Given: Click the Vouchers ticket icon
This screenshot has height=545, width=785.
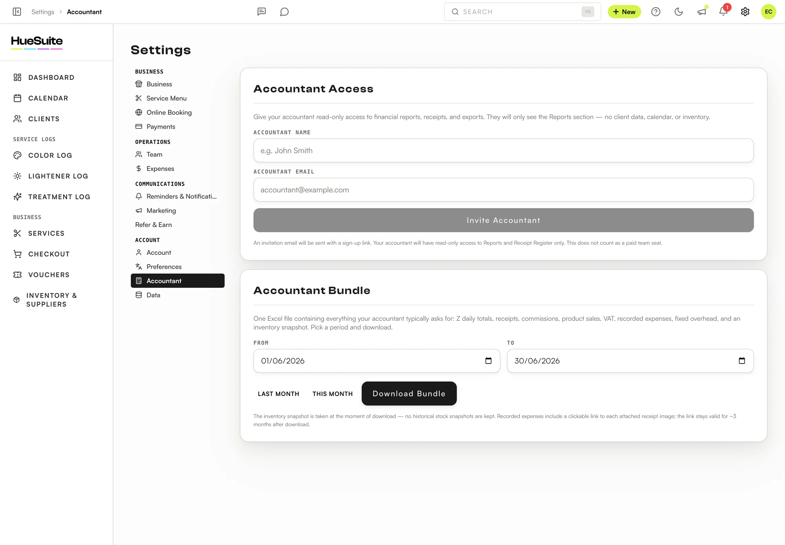Looking at the screenshot, I should pos(17,275).
